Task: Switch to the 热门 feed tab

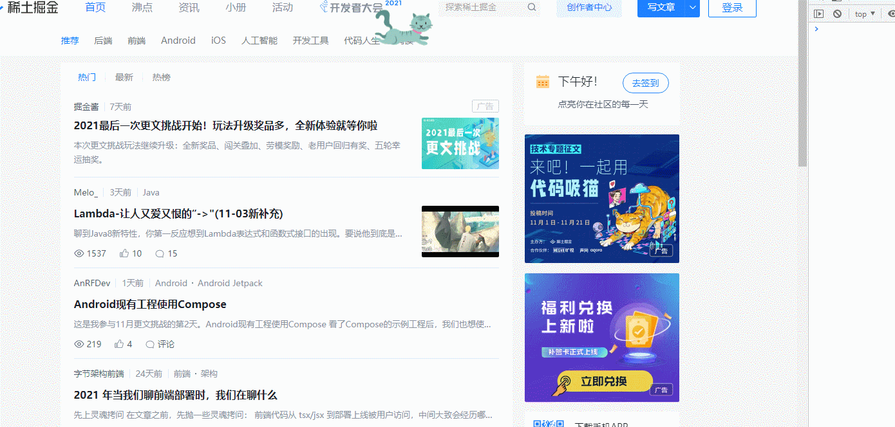Action: (87, 77)
